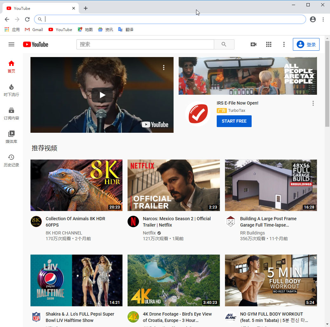Screen dimensions: 330x327
Task: Go back with the browser back arrow
Action: tap(7, 19)
